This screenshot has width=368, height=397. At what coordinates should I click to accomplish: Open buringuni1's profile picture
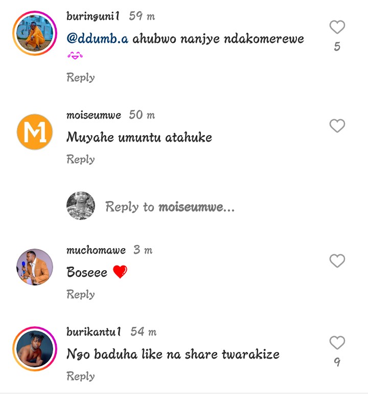35,33
